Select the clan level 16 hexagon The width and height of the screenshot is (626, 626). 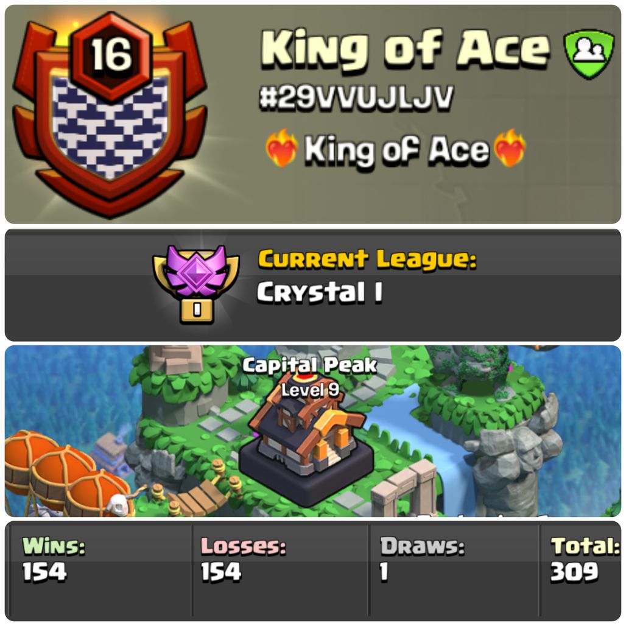pyautogui.click(x=111, y=56)
